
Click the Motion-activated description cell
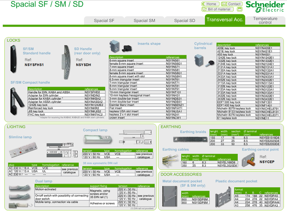pyautogui.click(x=62, y=191)
